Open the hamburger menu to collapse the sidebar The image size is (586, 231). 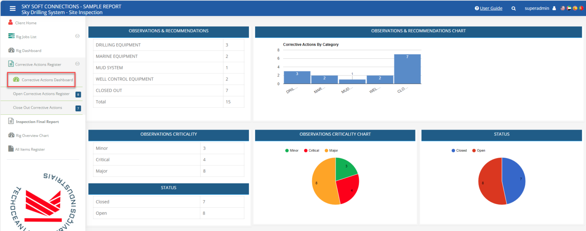pyautogui.click(x=13, y=8)
